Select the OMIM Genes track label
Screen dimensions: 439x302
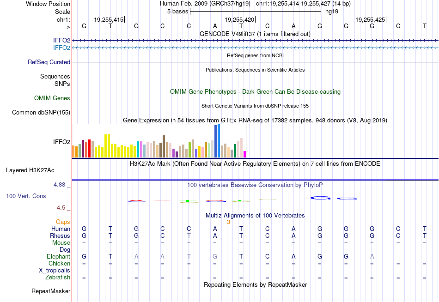[52, 98]
